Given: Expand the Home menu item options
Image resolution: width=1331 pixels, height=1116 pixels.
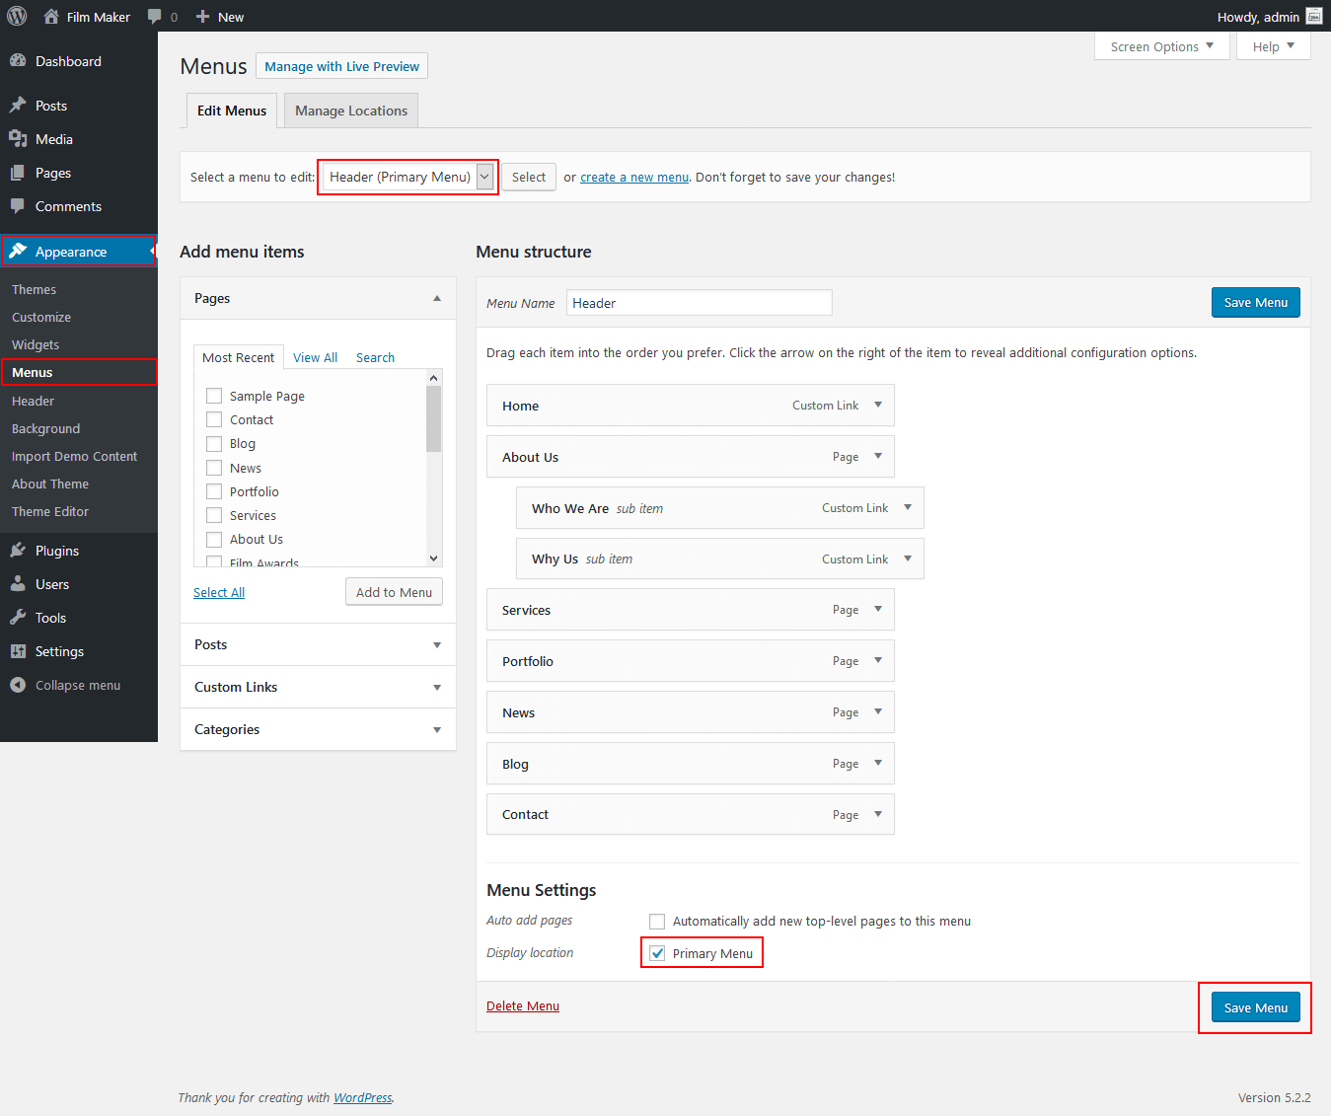Looking at the screenshot, I should coord(878,405).
